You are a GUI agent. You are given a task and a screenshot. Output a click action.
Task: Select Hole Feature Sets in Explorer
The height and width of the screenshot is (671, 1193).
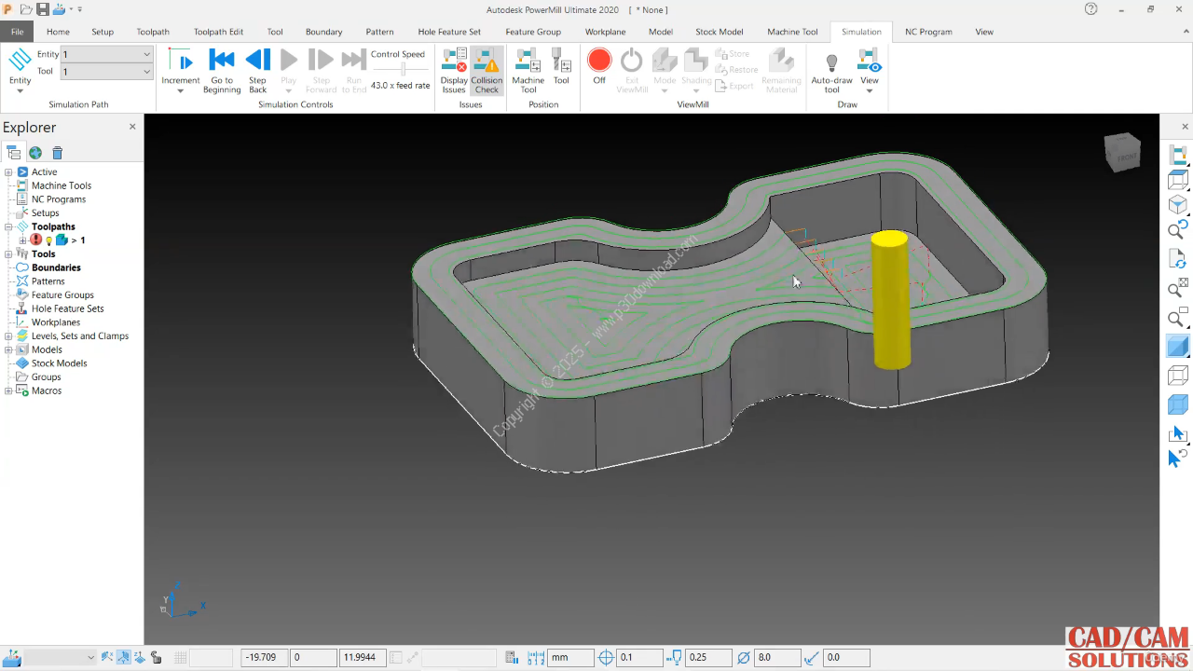point(68,308)
